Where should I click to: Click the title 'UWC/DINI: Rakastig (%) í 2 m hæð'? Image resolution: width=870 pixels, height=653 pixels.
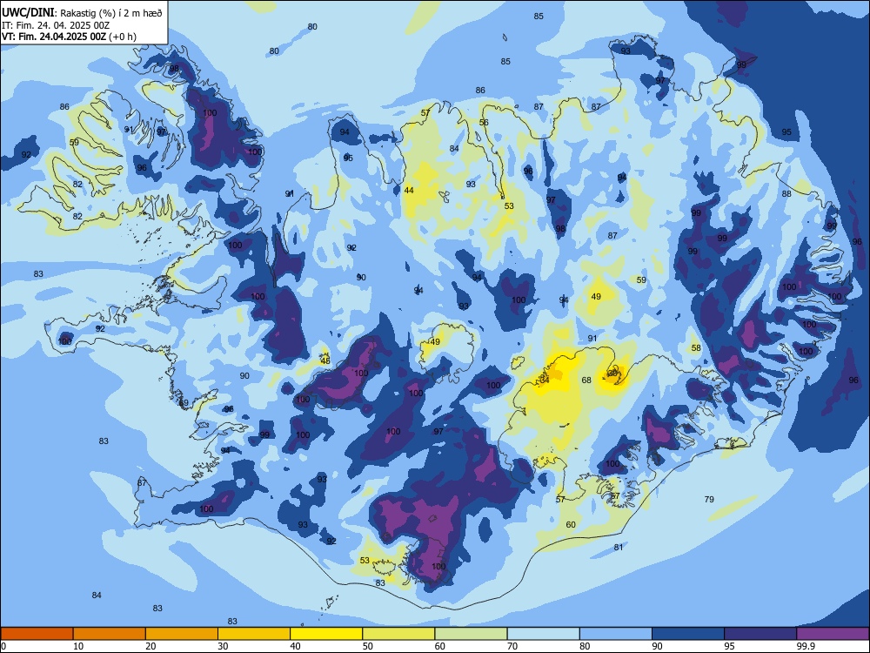click(82, 13)
